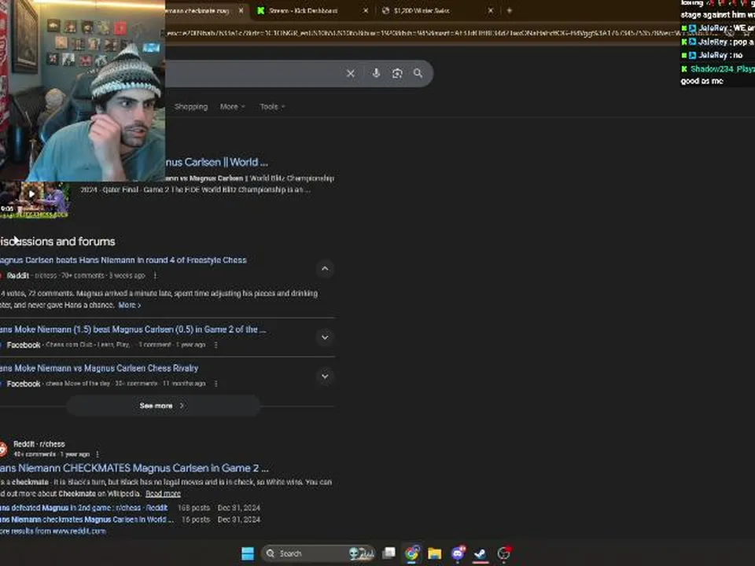
Task: Click the Reddit · r/chess source label
Action: (39, 444)
